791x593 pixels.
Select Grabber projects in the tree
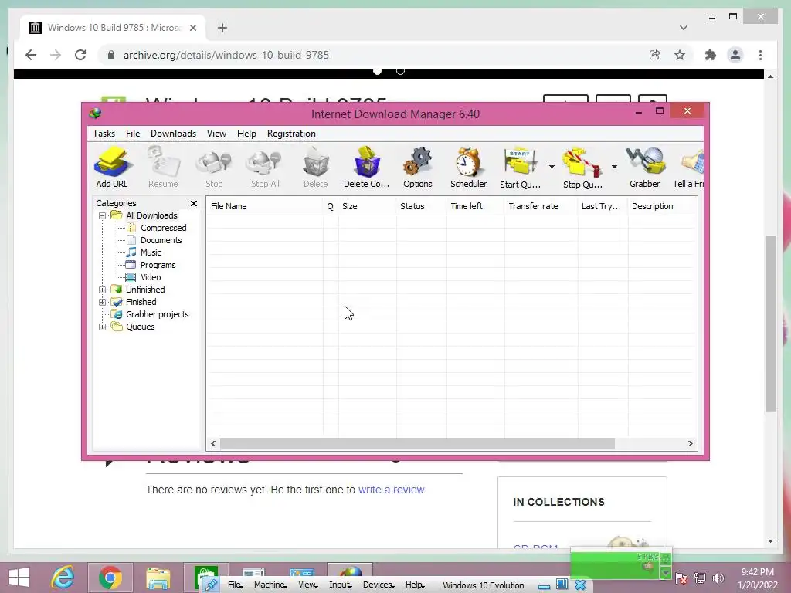[x=157, y=315]
